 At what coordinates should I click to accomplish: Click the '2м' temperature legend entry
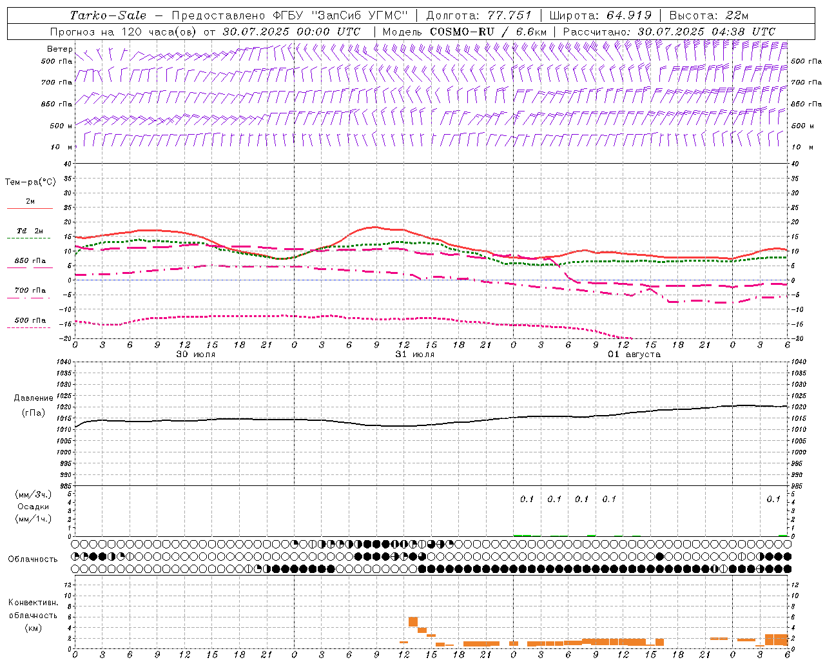pos(30,202)
